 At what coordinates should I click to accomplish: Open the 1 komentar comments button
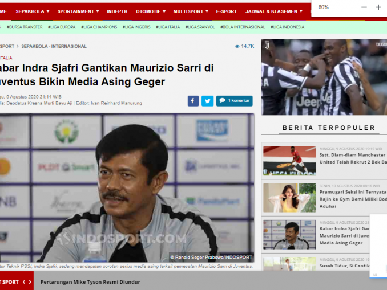pyautogui.click(x=234, y=101)
